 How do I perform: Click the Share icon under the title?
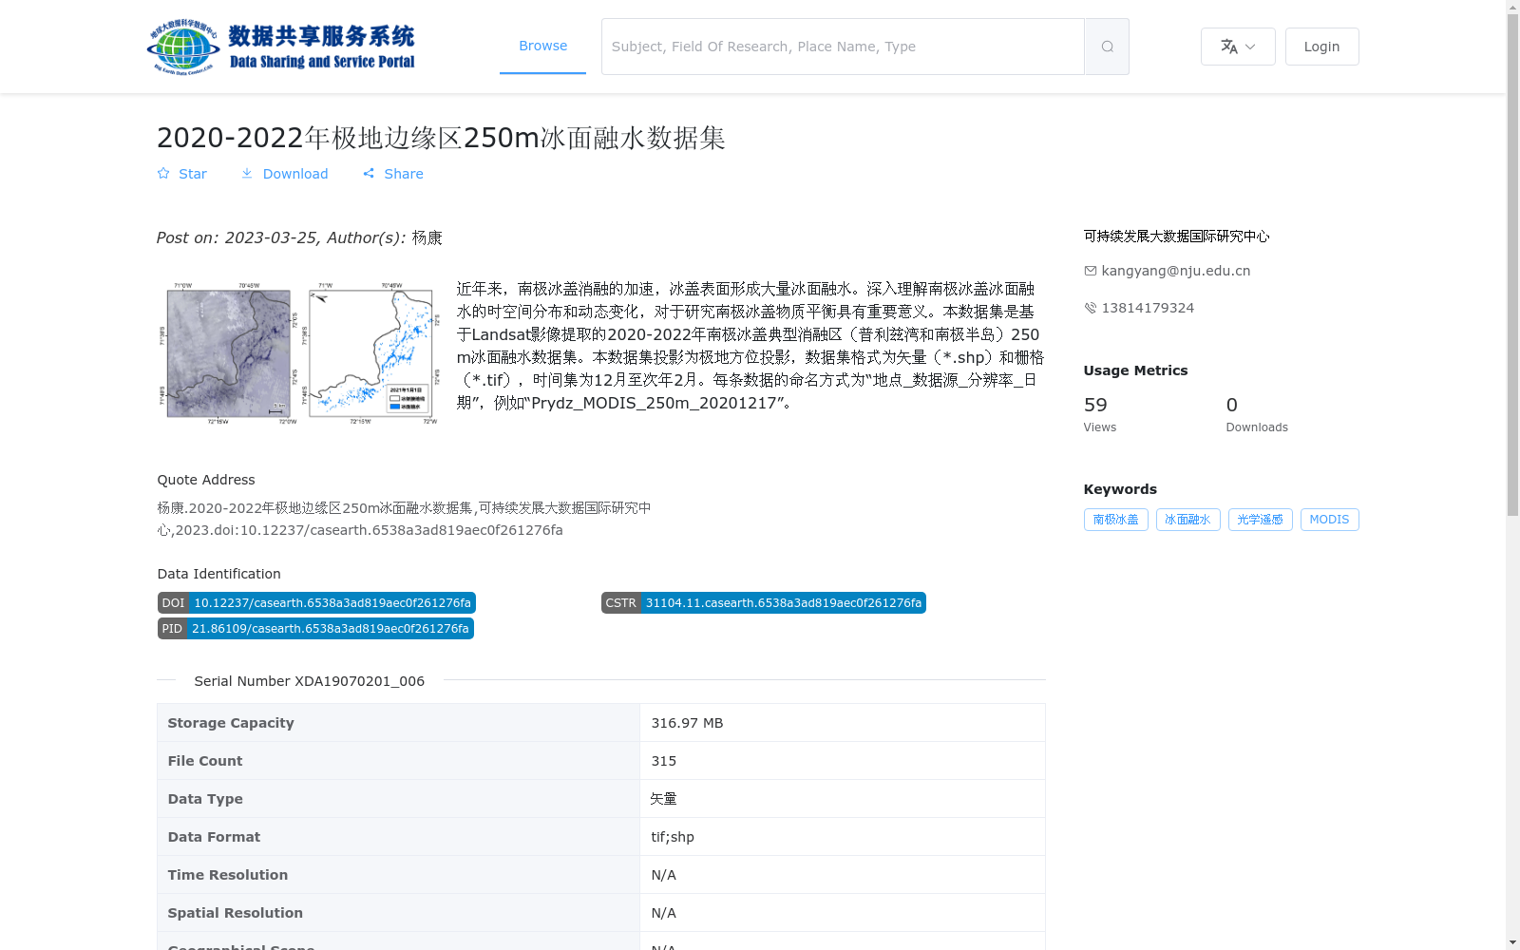369,174
